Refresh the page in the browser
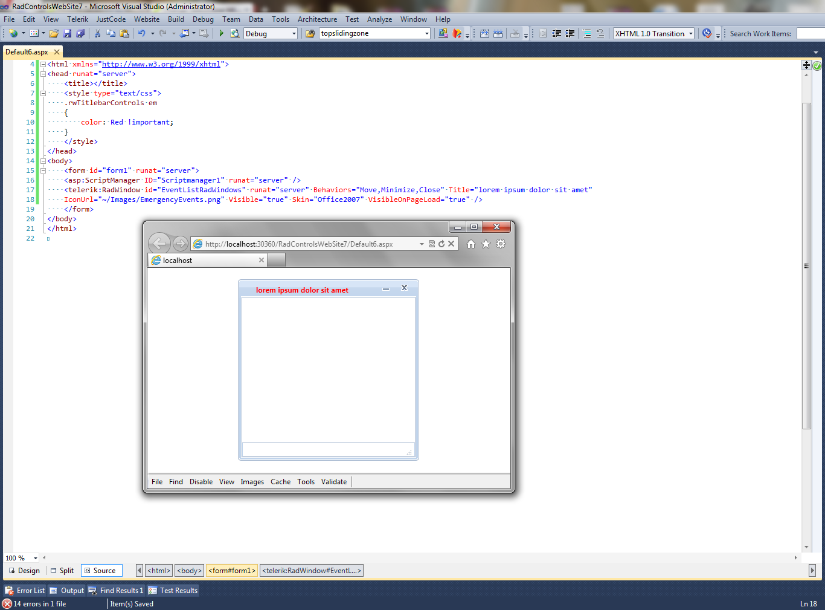The height and width of the screenshot is (610, 825). 441,244
